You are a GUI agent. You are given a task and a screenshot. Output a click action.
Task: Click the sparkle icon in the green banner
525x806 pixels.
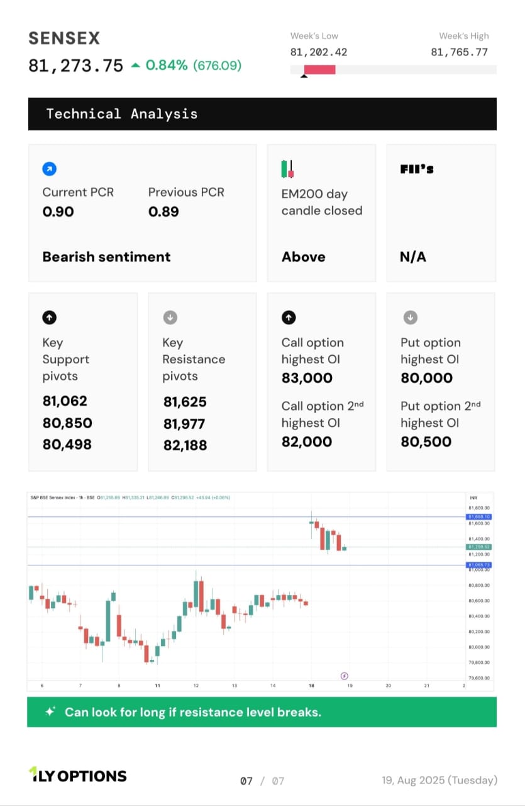tap(50, 712)
